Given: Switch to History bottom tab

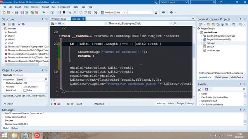Looking at the screenshot, I should pos(190,103).
